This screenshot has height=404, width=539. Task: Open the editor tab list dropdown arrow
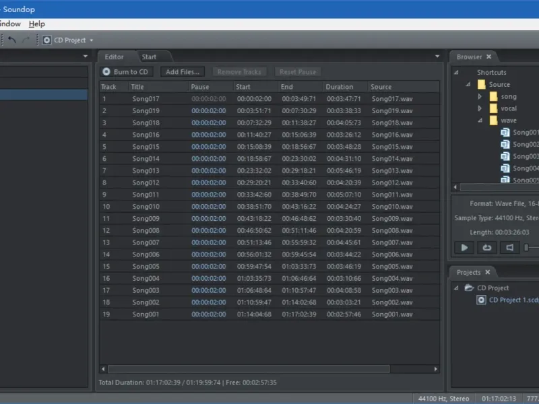437,56
